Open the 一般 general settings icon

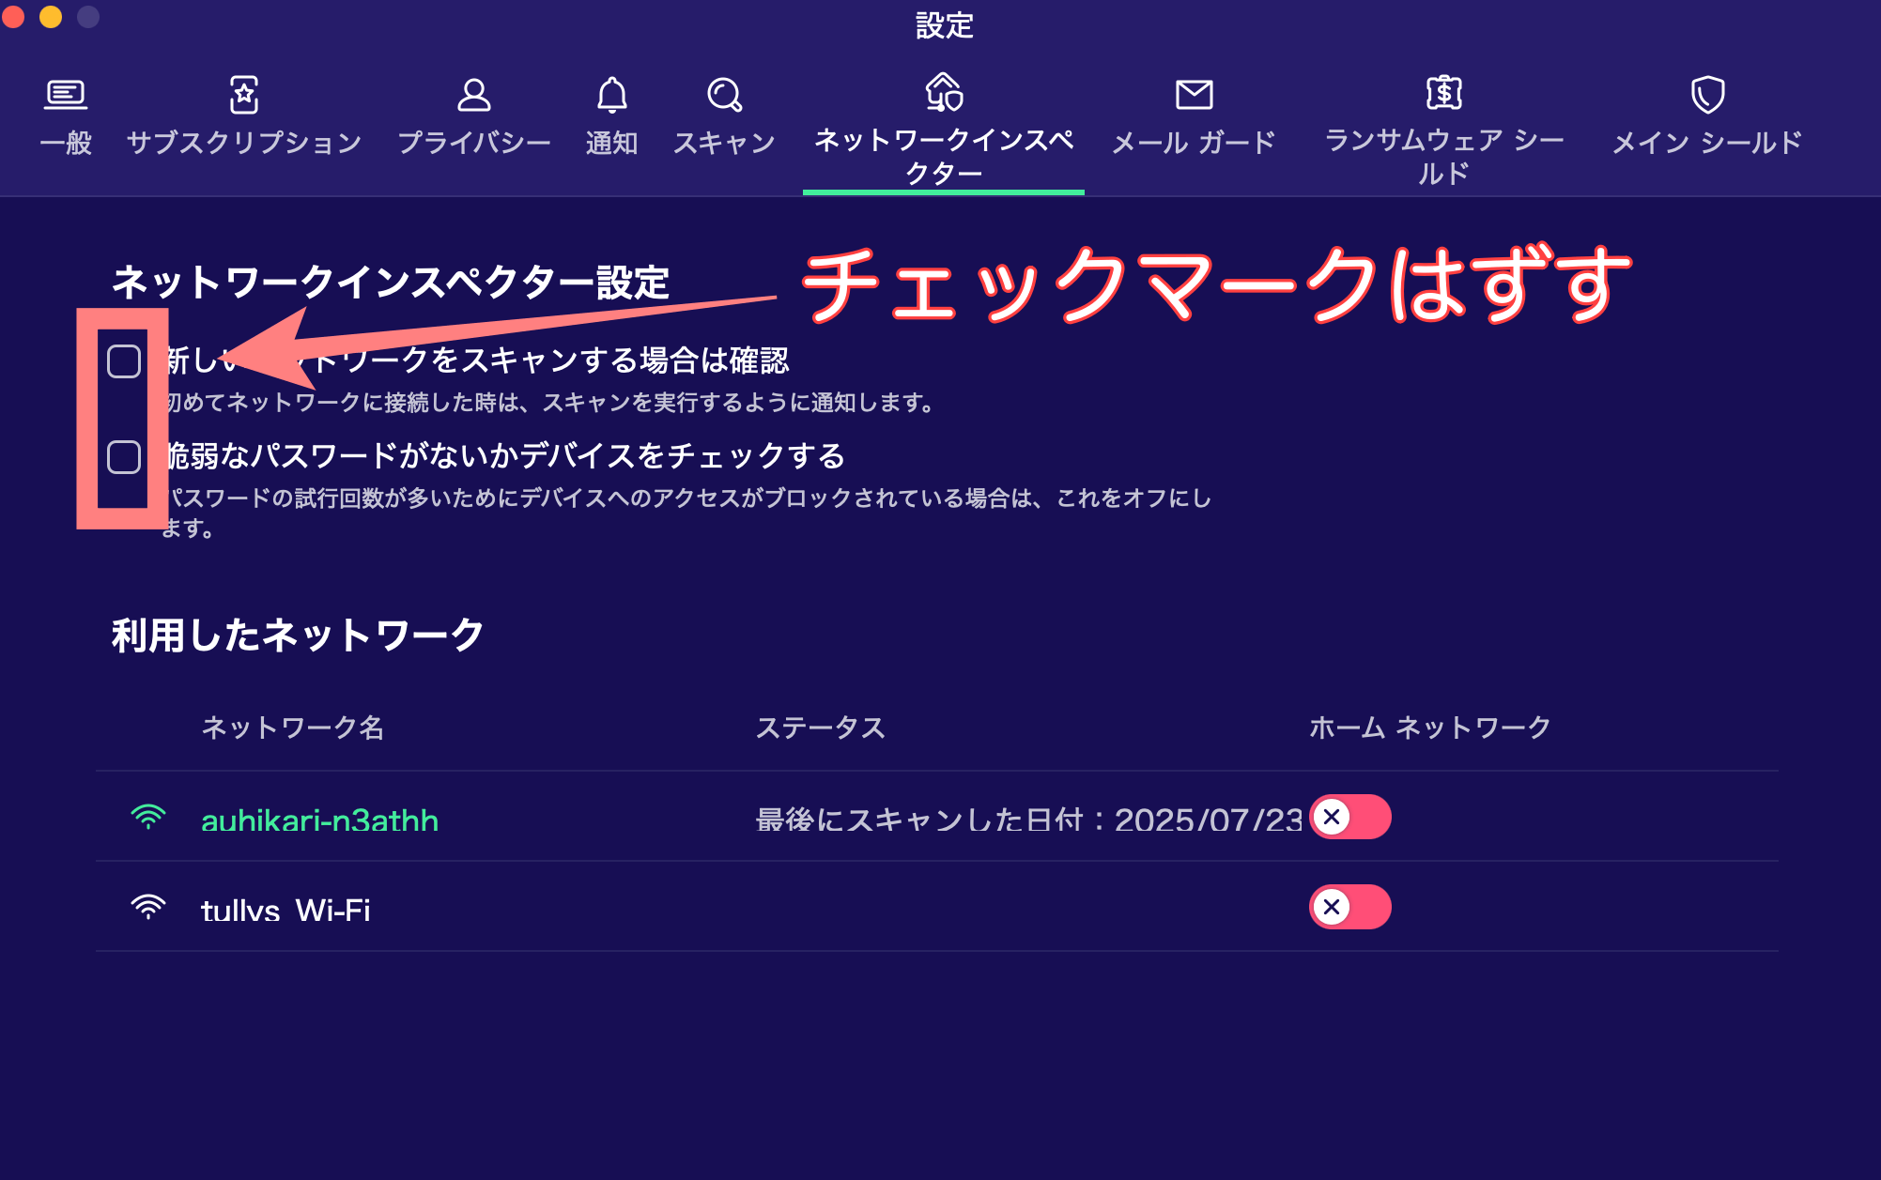point(66,94)
